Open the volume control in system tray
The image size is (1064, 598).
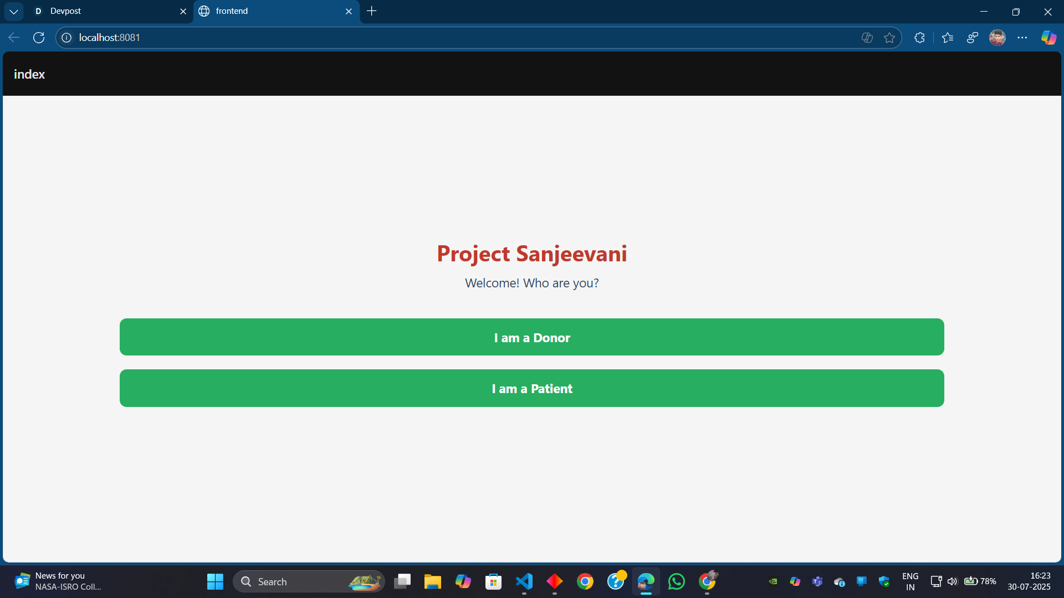point(952,581)
